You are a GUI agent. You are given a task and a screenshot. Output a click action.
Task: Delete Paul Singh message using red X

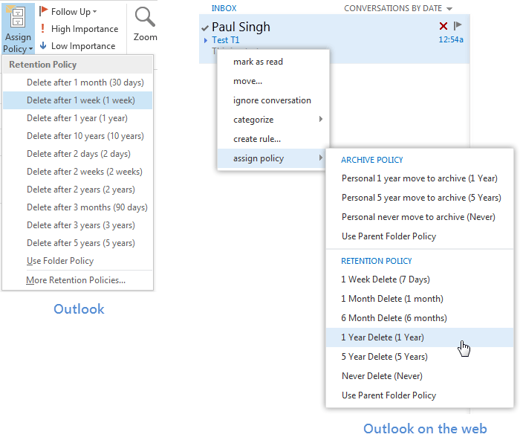coord(443,26)
